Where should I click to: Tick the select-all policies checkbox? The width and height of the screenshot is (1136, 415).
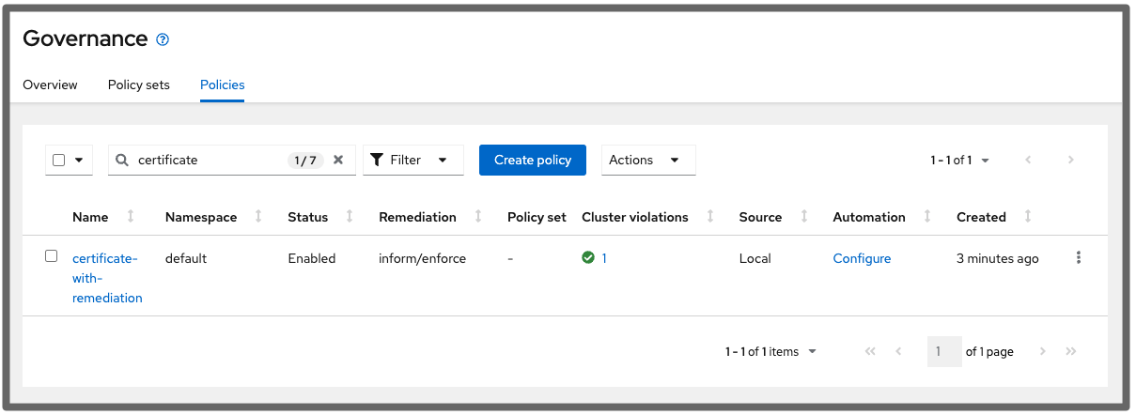click(x=58, y=160)
